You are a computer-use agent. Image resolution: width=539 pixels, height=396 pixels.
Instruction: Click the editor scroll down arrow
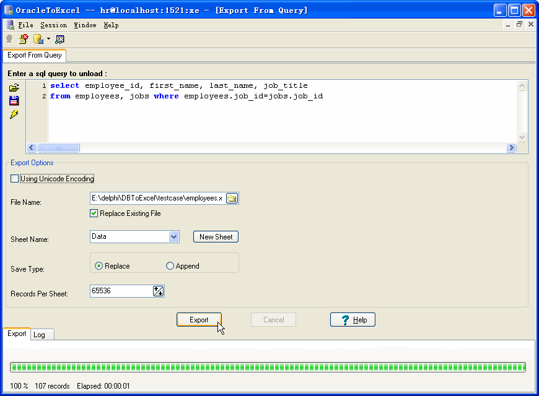(522, 137)
